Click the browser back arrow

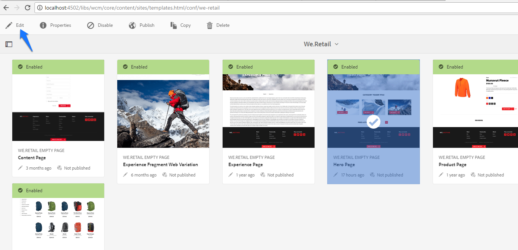click(6, 8)
